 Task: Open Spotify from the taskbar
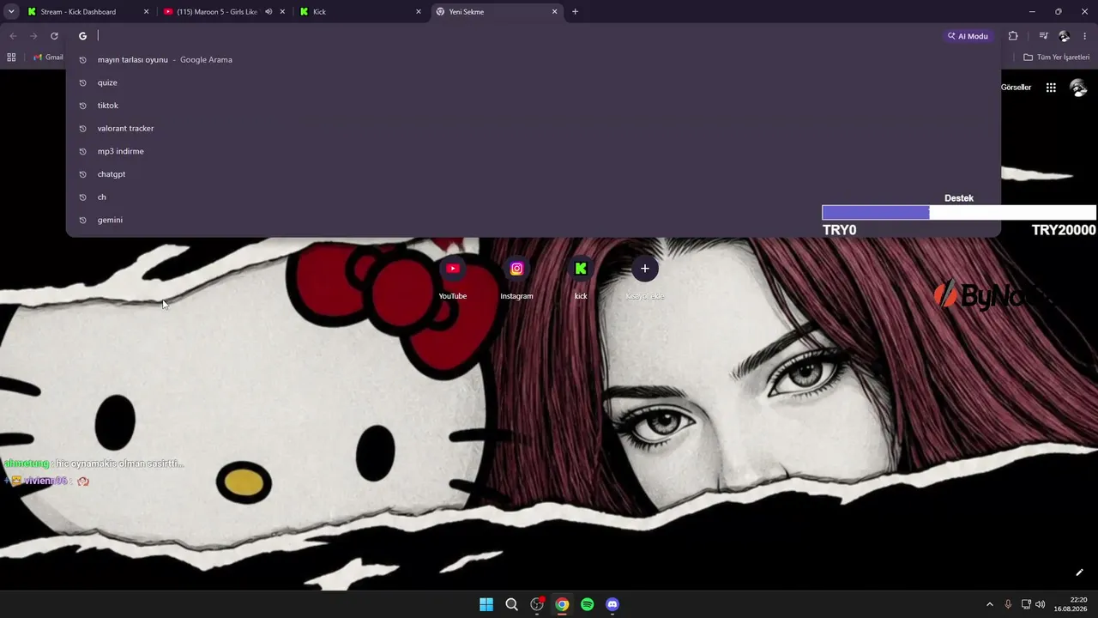pyautogui.click(x=587, y=604)
